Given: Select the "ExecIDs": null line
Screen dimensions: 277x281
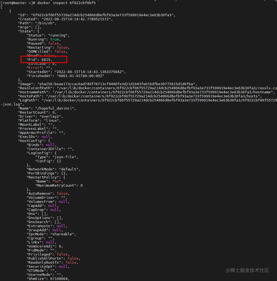Looking at the screenshot, I should point(35,137).
